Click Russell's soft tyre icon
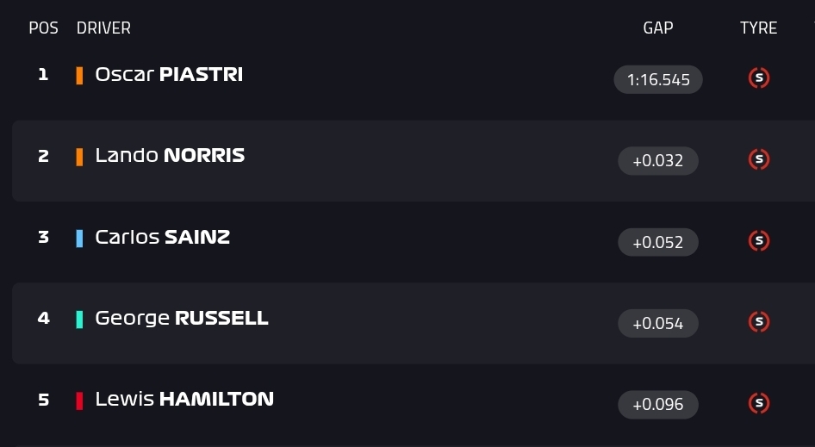Screen dimensions: 815x447 (x=759, y=322)
